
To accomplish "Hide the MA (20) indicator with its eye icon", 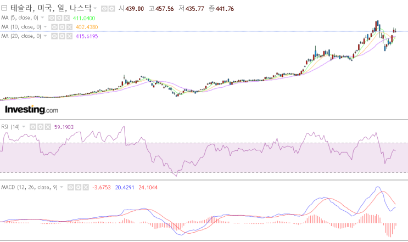I will (x=54, y=36).
